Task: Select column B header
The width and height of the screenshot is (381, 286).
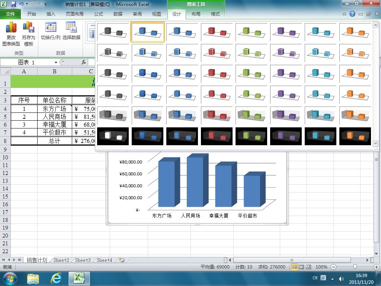Action: click(54, 71)
